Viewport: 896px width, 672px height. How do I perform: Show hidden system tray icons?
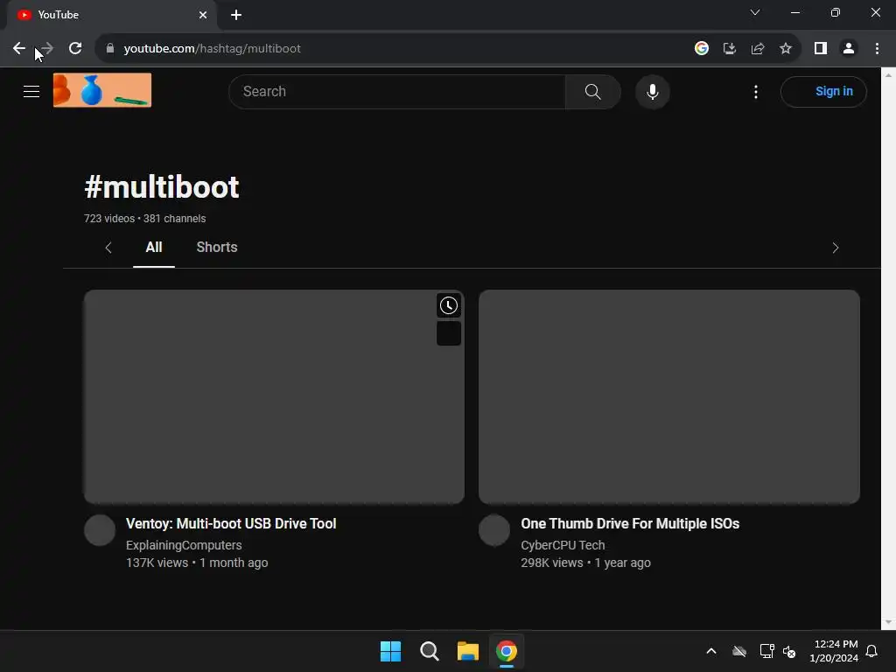point(711,651)
